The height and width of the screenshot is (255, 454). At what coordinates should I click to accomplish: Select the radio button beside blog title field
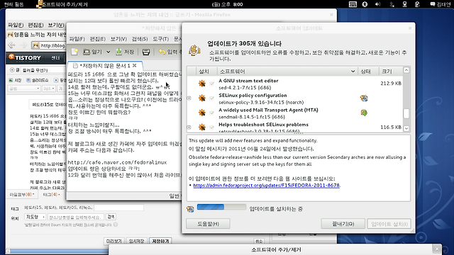pyautogui.click(x=12, y=70)
